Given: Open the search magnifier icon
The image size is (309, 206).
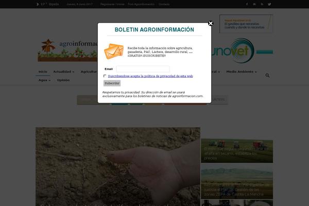Looking at the screenshot, I should [x=267, y=76].
